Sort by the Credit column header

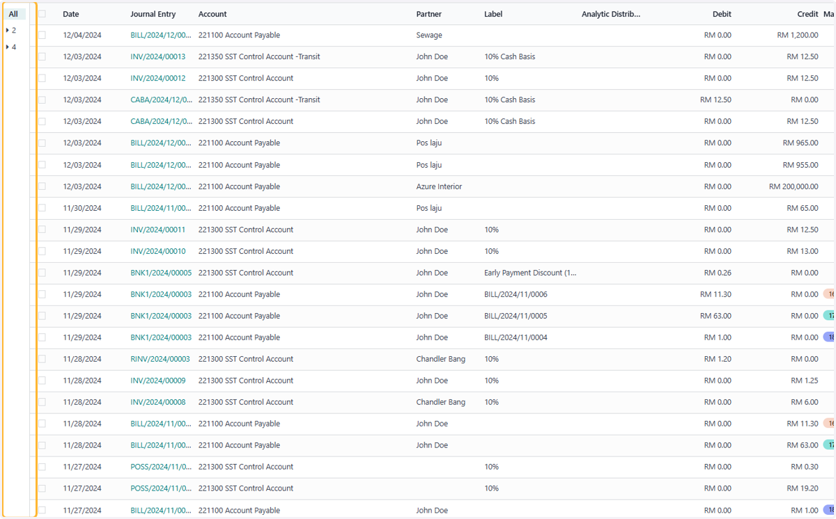[808, 14]
